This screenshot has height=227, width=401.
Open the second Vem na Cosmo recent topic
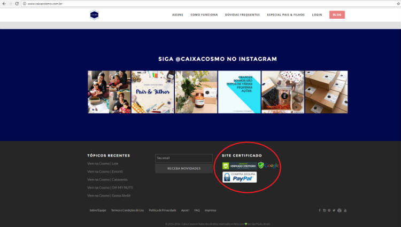coord(105,171)
